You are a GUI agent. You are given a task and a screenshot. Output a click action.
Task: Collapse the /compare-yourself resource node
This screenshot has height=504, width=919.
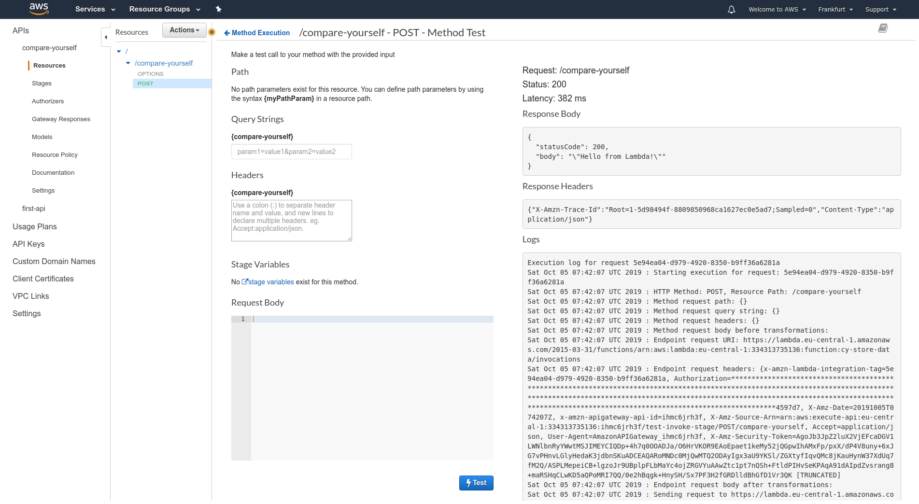click(x=128, y=63)
